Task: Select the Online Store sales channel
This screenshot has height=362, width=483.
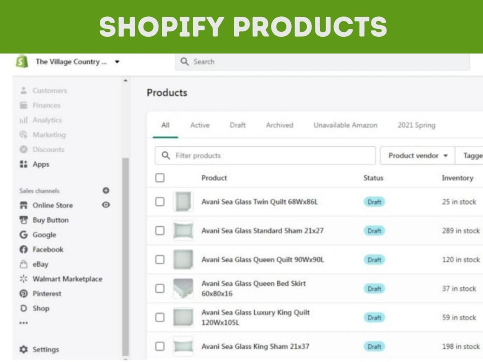Action: click(x=53, y=205)
